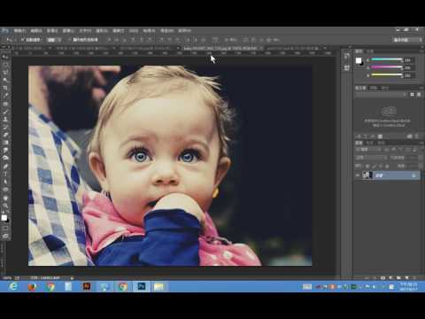Select the Healing Brush tool

[x=5, y=104]
